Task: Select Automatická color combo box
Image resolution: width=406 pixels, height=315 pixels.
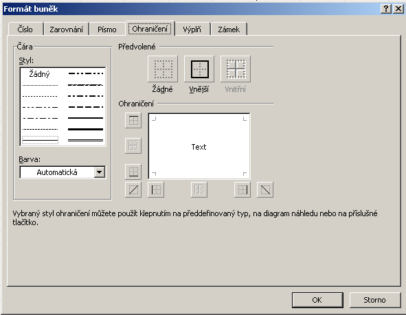Action: coord(63,172)
